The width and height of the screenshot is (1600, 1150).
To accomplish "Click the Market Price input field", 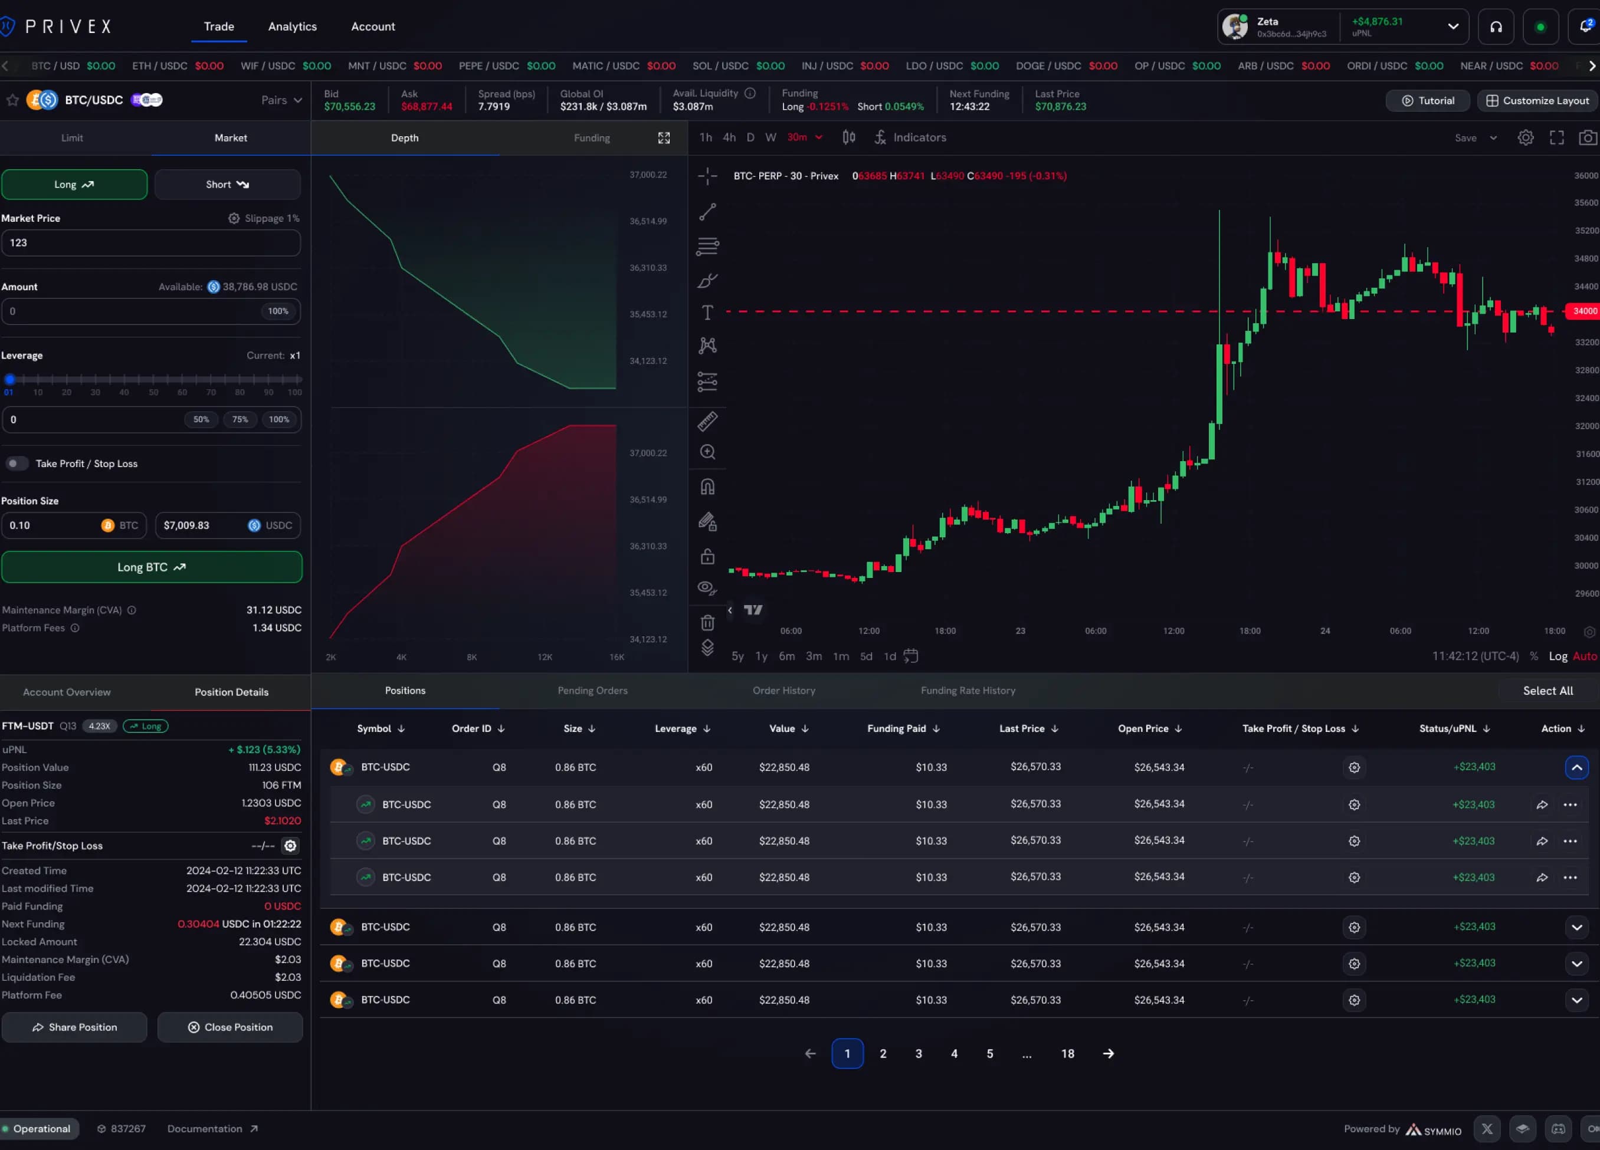I will coord(151,242).
